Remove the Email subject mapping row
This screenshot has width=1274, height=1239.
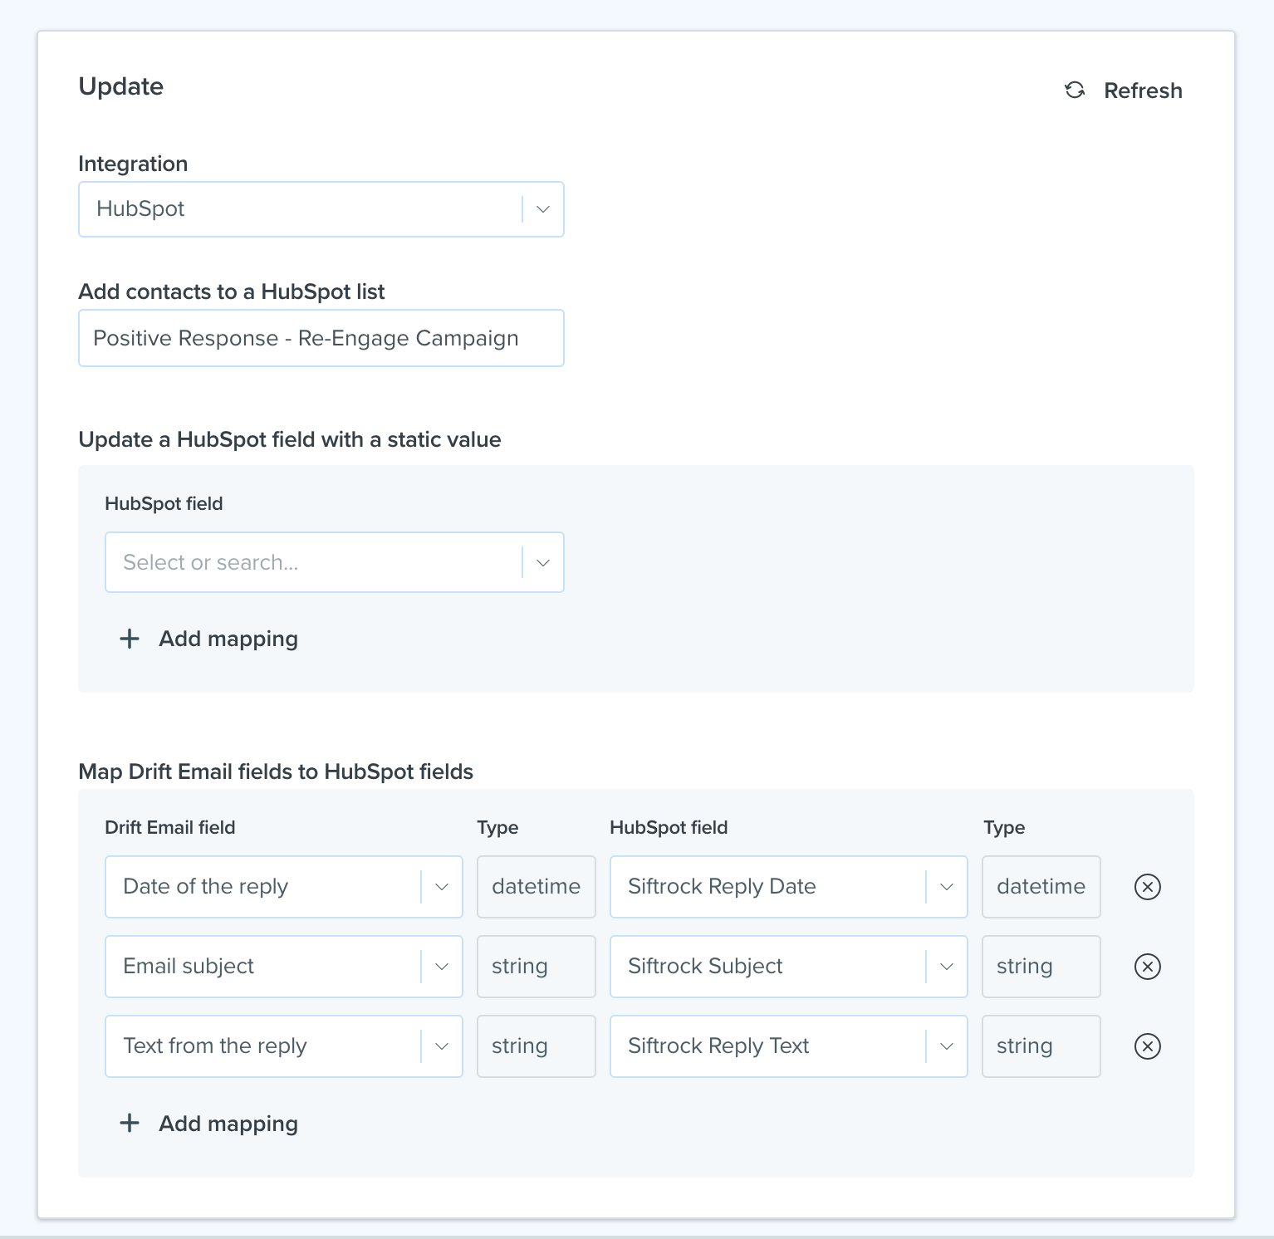1147,967
